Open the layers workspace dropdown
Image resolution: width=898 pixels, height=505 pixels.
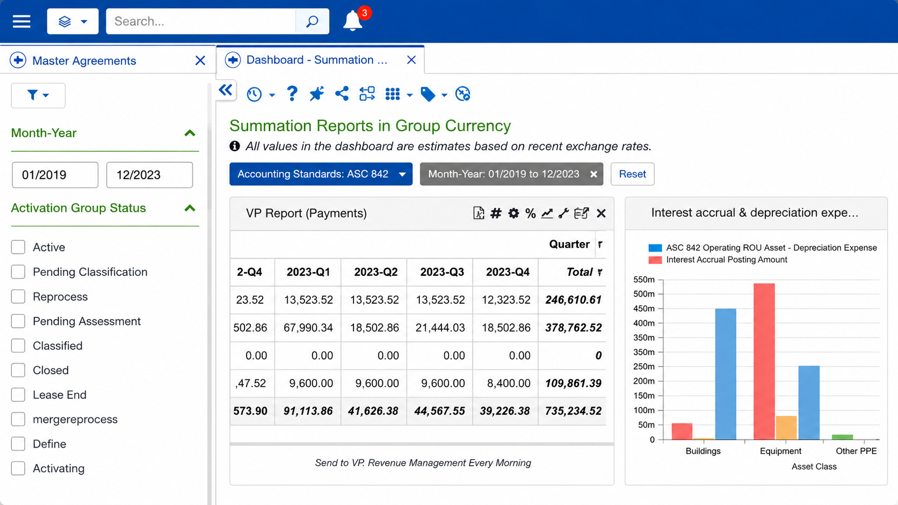[x=73, y=21]
